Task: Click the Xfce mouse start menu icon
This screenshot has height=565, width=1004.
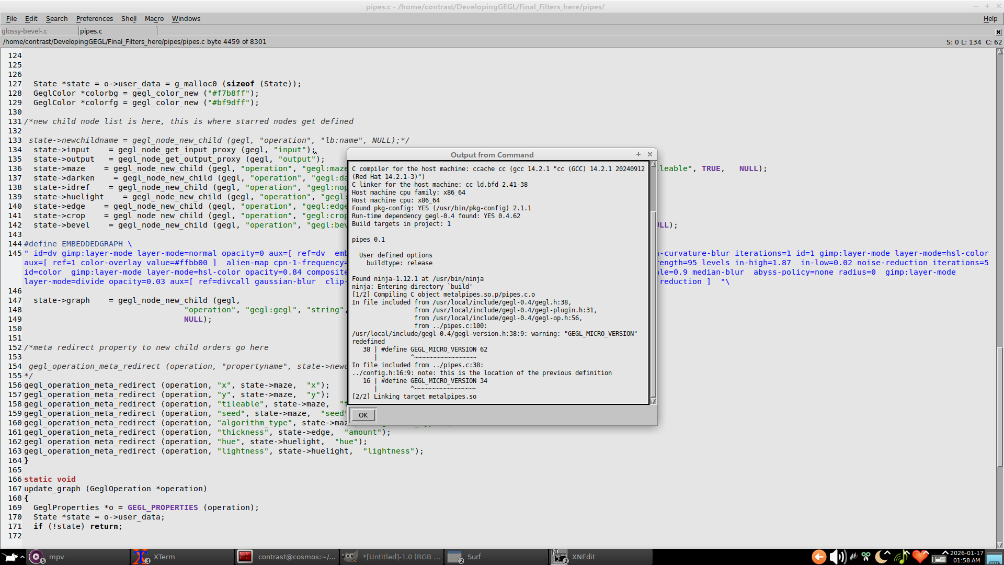Action: (9, 557)
